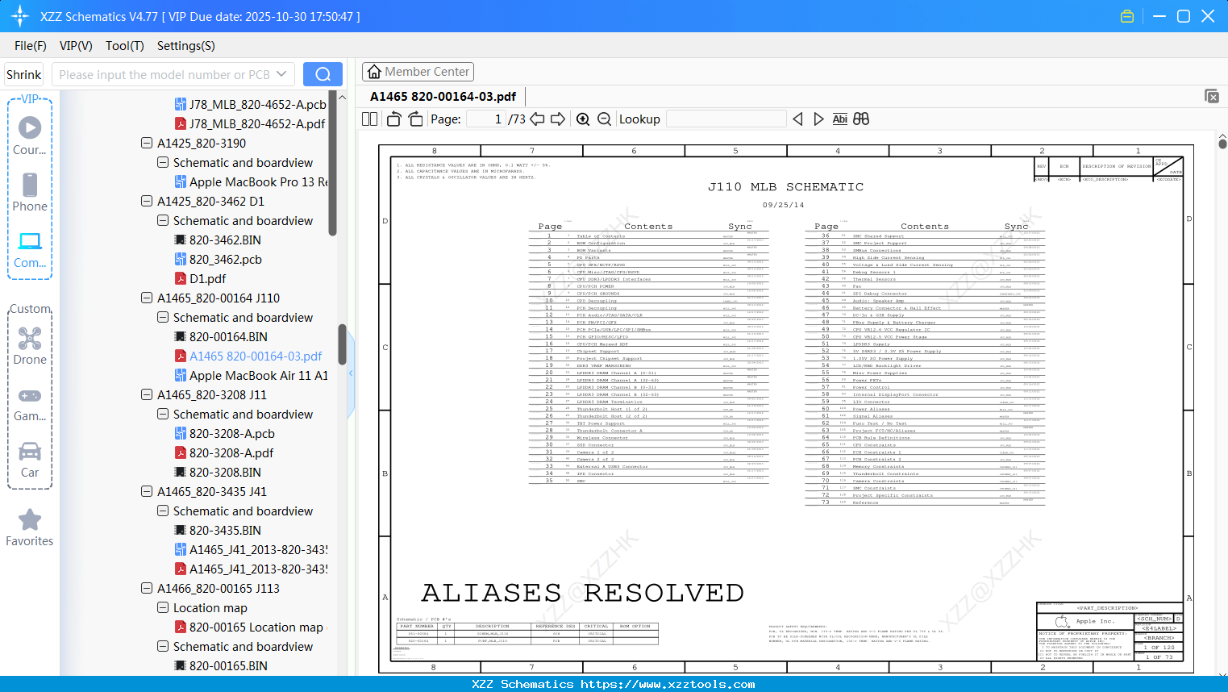Click the Shrink button
1228x692 pixels.
[x=24, y=74]
